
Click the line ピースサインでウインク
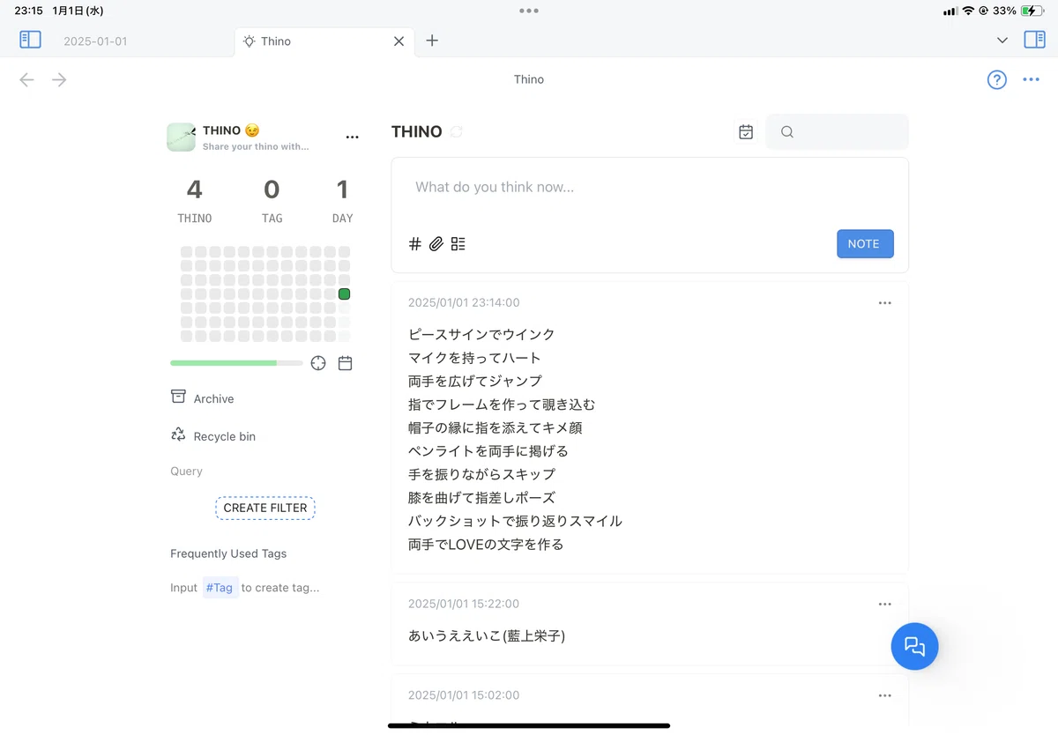(481, 335)
